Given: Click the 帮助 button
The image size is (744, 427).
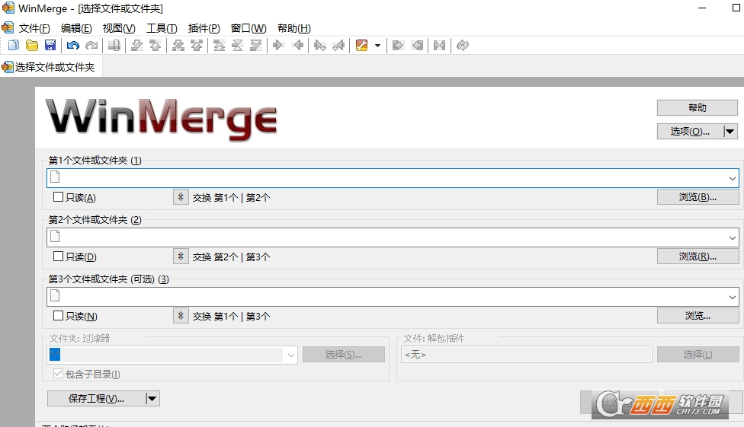Looking at the screenshot, I should tap(697, 107).
